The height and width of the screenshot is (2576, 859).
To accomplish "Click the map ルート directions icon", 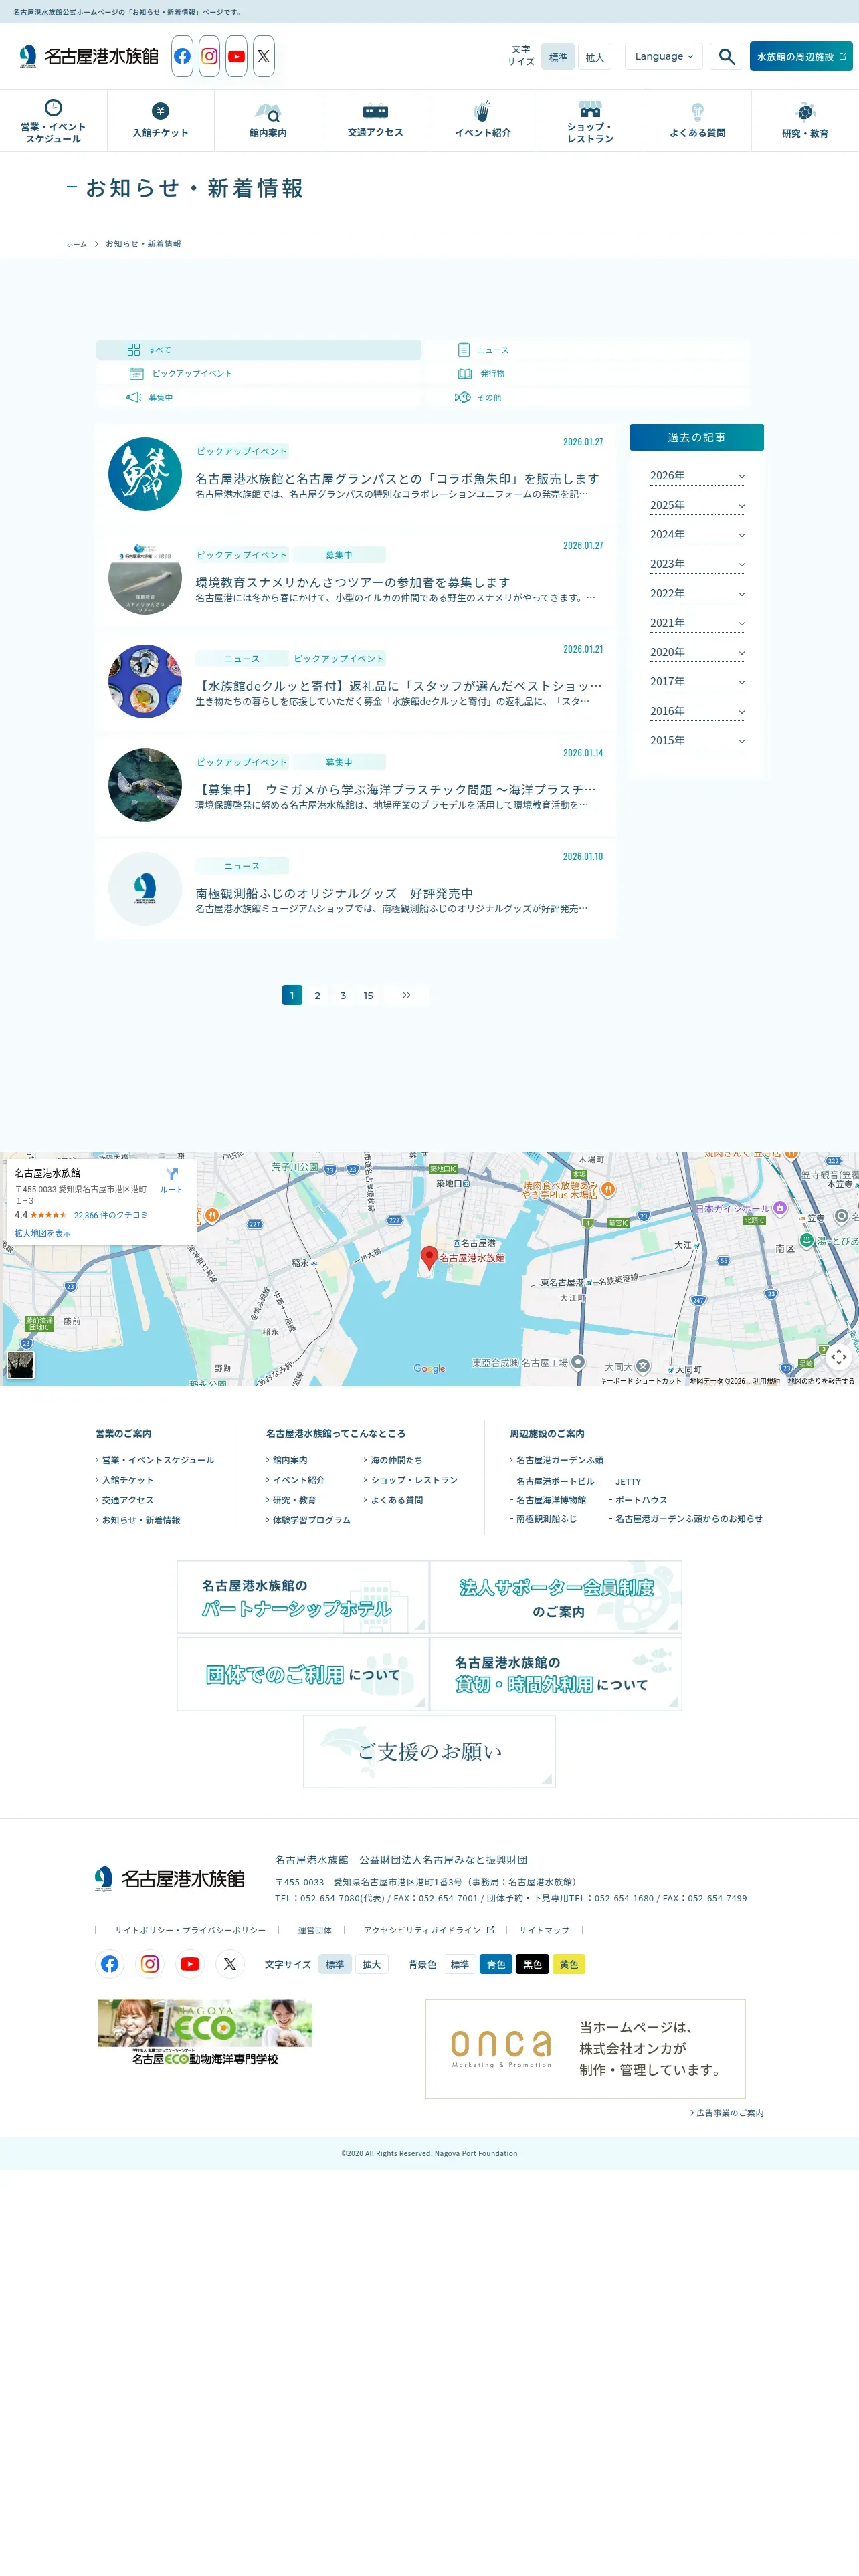I will 172,1174.
